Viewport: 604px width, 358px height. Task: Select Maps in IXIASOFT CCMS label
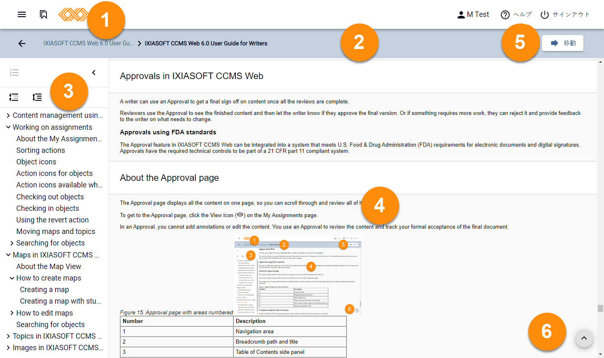(x=56, y=255)
